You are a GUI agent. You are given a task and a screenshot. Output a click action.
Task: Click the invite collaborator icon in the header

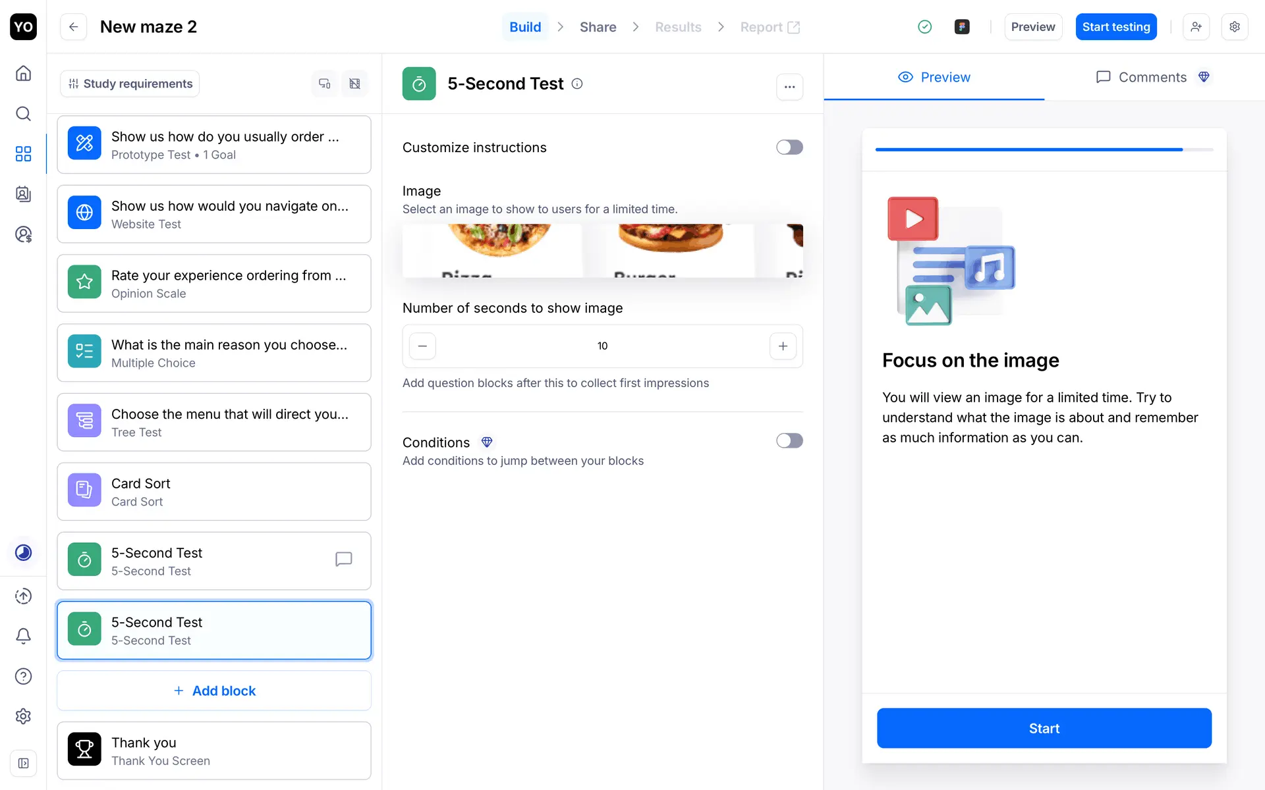click(1196, 27)
